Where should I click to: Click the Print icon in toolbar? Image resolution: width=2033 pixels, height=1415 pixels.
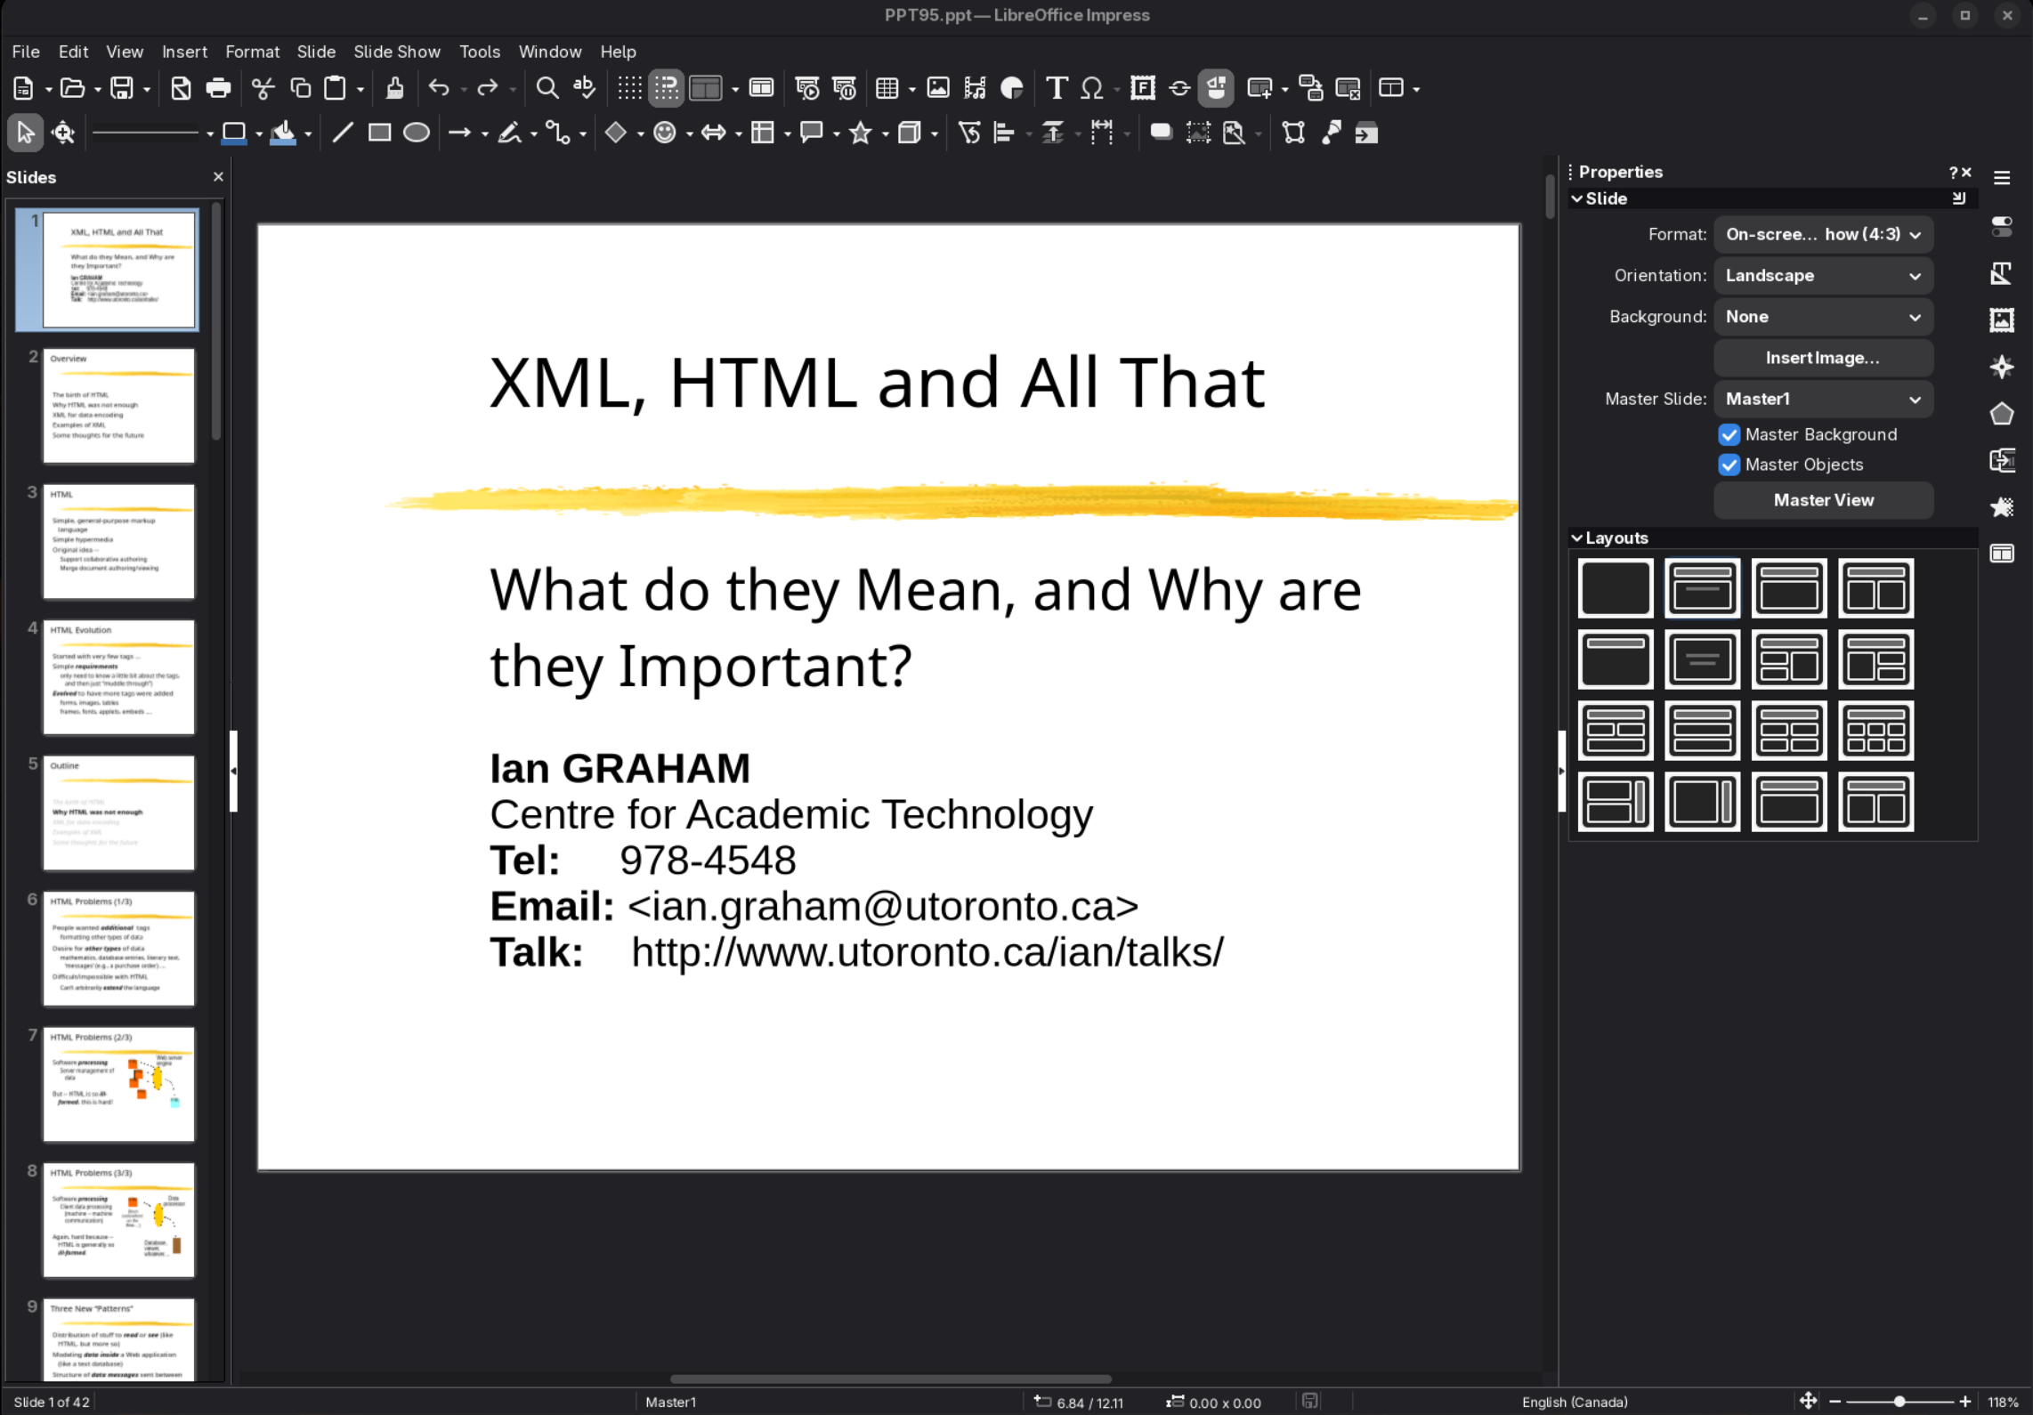pos(218,88)
